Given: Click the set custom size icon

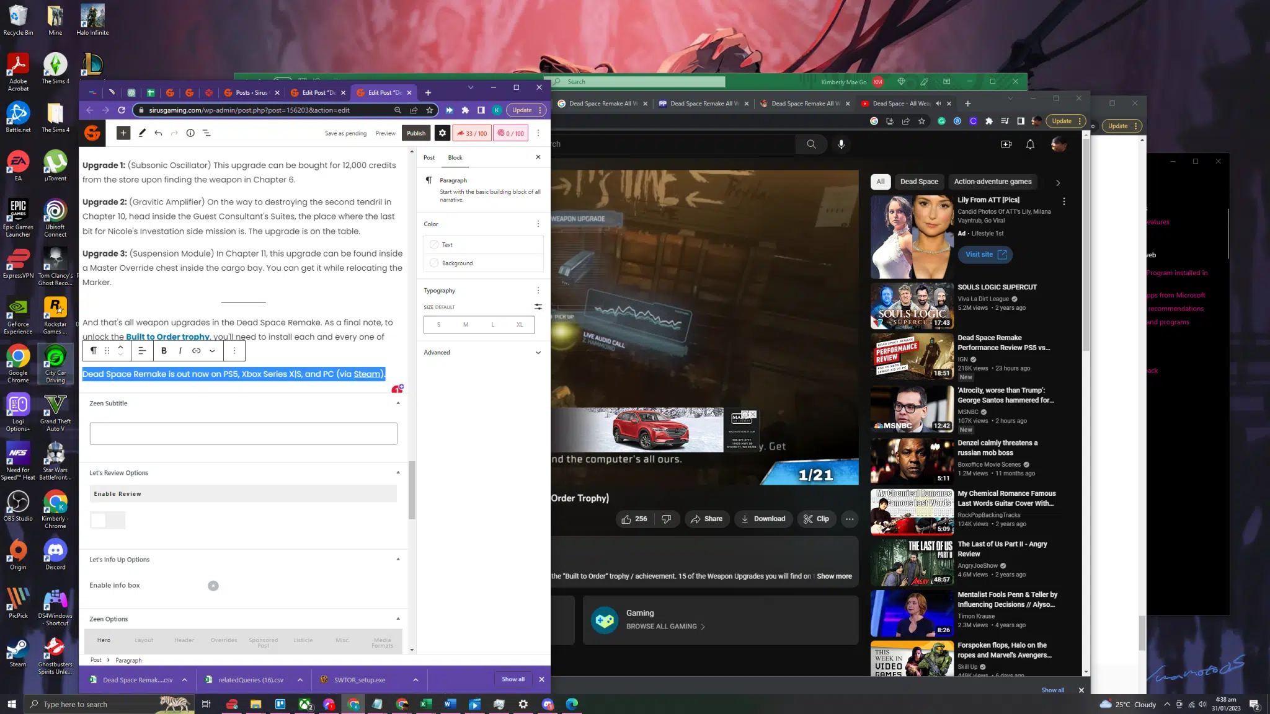Looking at the screenshot, I should coord(538,307).
